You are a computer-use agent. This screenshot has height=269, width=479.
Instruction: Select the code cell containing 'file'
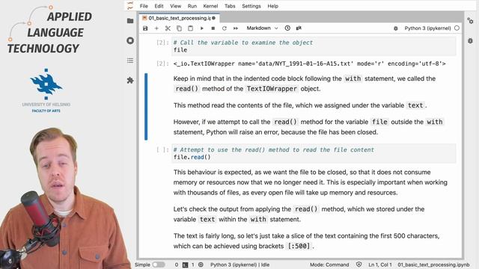point(314,46)
